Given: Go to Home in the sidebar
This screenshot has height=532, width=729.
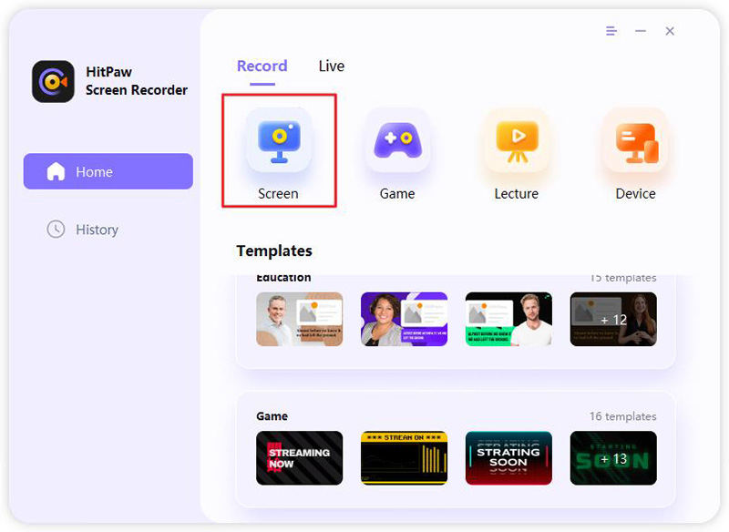Looking at the screenshot, I should coord(108,171).
